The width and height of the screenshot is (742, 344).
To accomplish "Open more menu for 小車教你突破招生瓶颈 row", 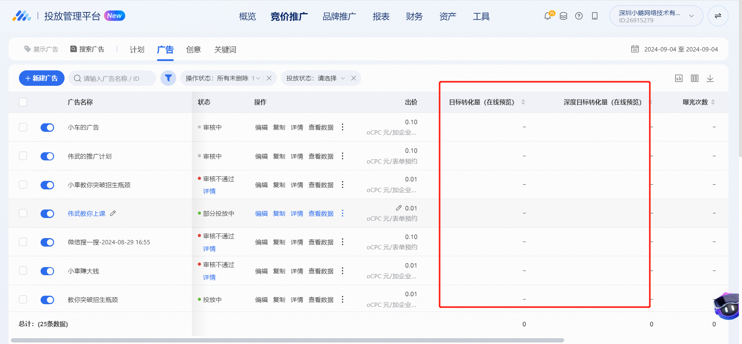I will (342, 185).
